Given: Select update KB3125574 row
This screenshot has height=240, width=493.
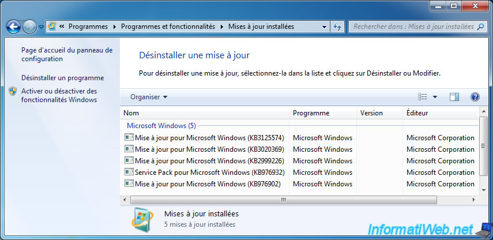Looking at the screenshot, I should point(300,137).
